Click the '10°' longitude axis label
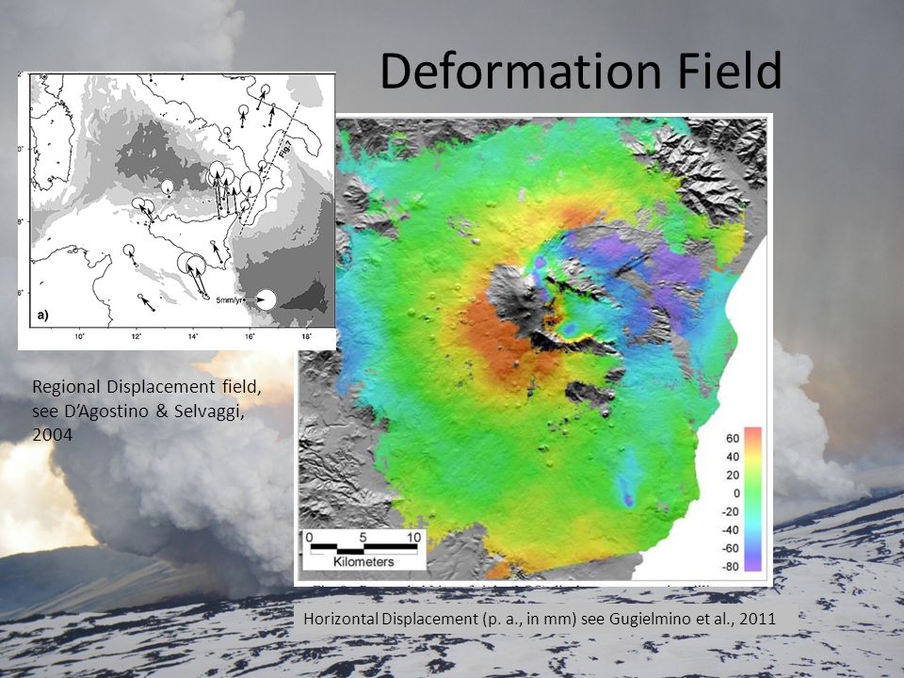This screenshot has height=678, width=904. pyautogui.click(x=79, y=336)
